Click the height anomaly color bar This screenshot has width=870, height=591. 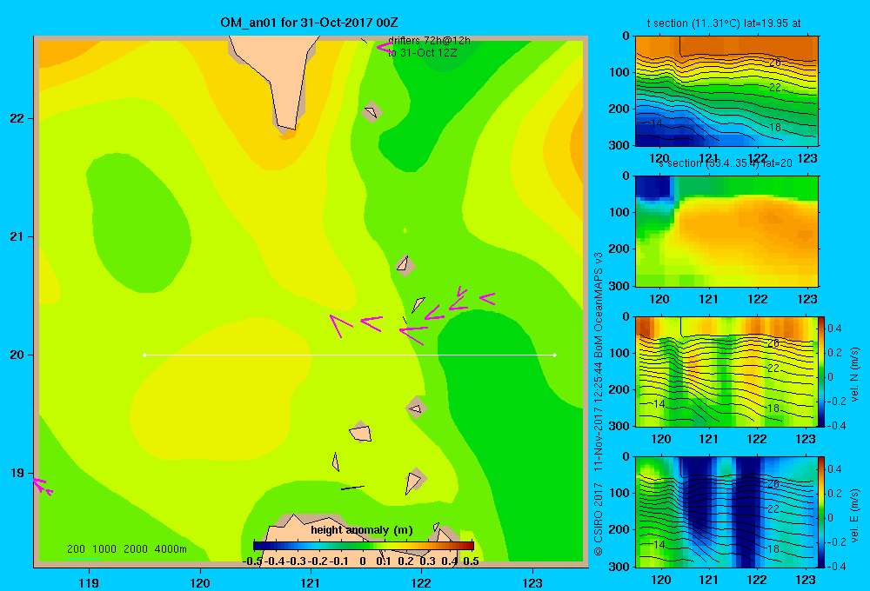click(x=364, y=546)
